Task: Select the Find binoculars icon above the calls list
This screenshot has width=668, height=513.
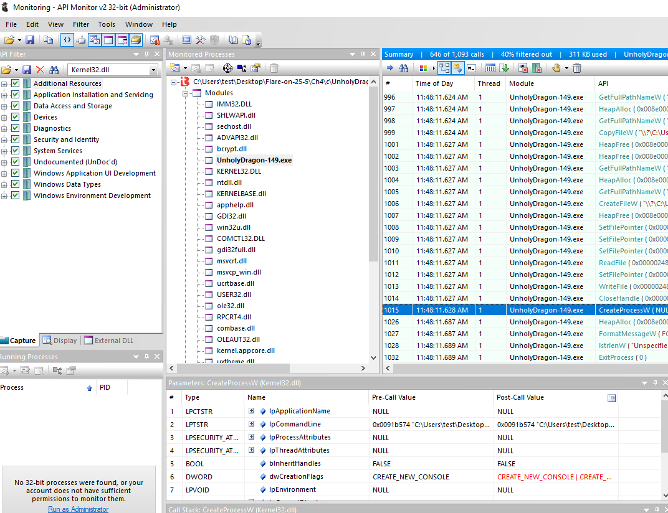Action: click(403, 68)
